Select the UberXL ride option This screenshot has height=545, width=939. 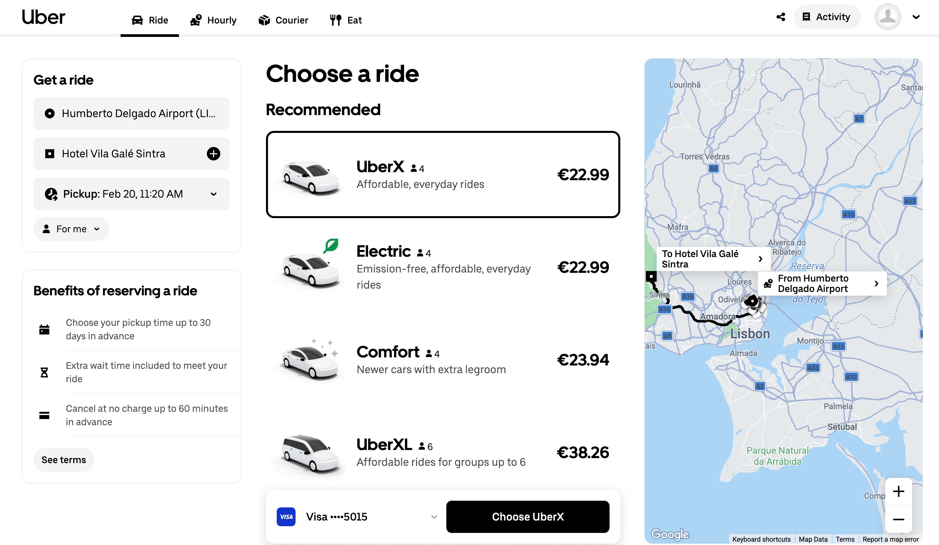pyautogui.click(x=443, y=452)
